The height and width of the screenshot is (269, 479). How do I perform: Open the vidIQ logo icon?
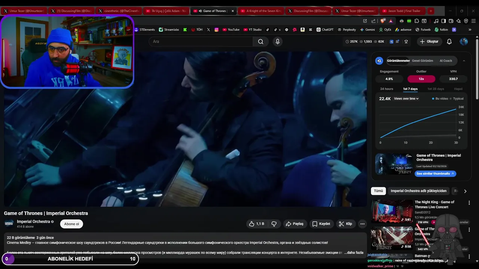[x=379, y=61]
